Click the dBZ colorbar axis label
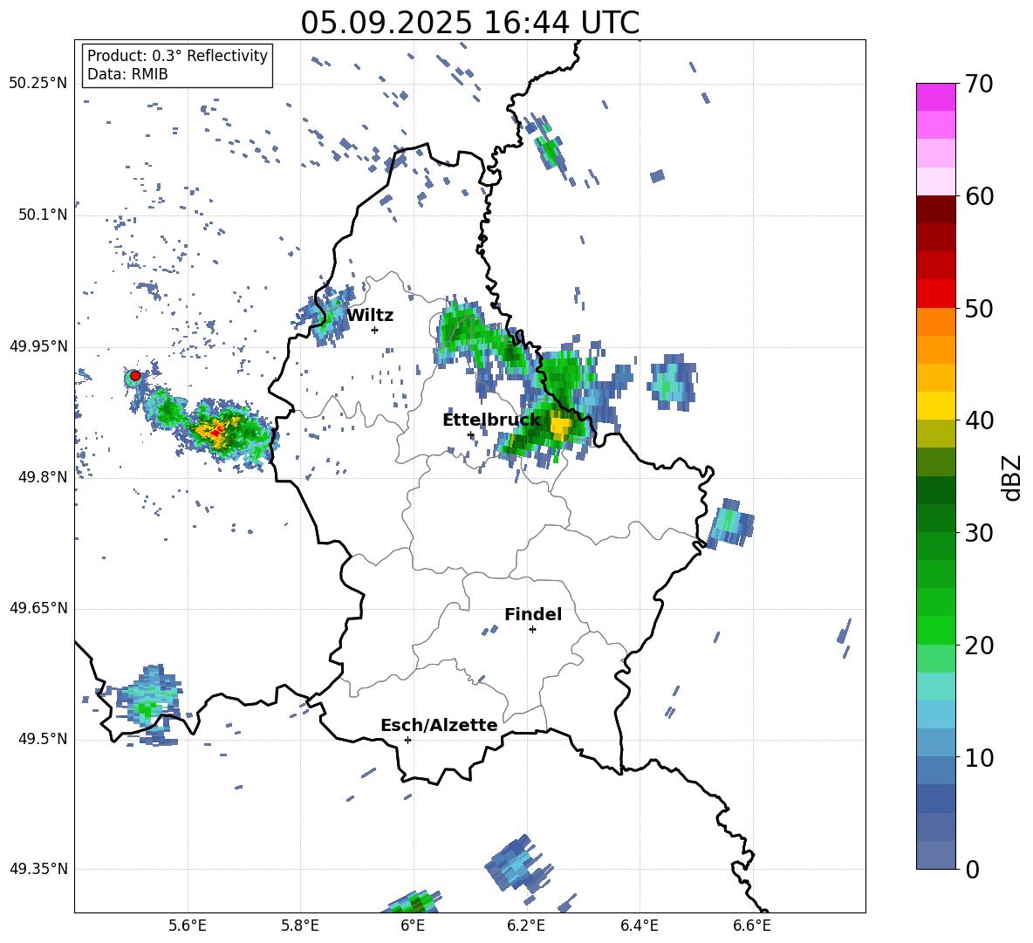 point(1011,477)
